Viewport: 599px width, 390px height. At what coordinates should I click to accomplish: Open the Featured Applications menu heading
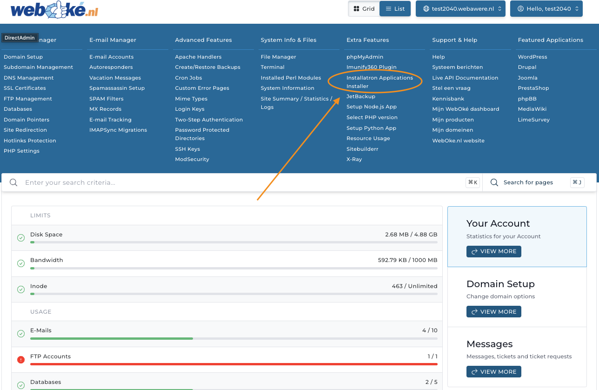pos(551,40)
